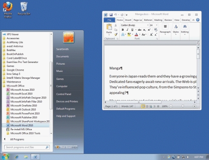Viewport: 209px width, 160px height.
Task: Expand the Paragraph group dropdown
Action: pyautogui.click(x=165, y=34)
